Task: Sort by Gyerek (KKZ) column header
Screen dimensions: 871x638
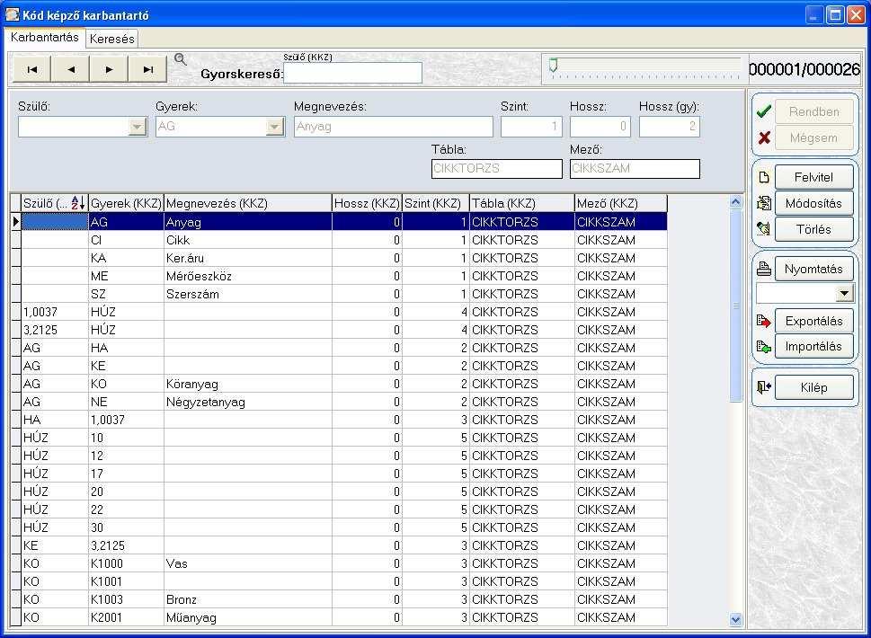Action: [126, 203]
